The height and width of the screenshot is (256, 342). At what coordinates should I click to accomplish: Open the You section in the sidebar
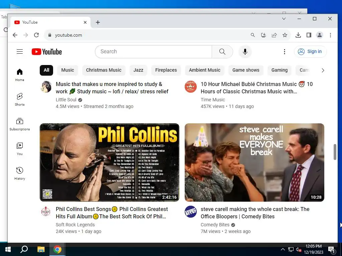pyautogui.click(x=20, y=149)
